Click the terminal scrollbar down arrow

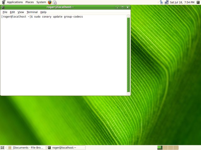pyautogui.click(x=128, y=93)
